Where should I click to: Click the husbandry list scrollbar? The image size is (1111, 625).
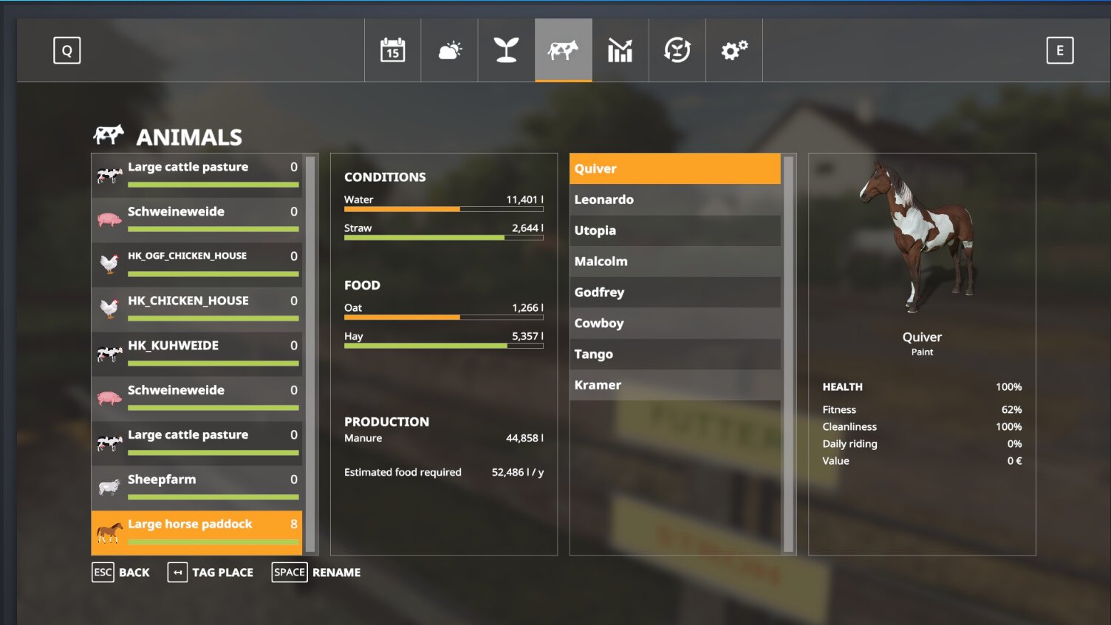click(310, 353)
